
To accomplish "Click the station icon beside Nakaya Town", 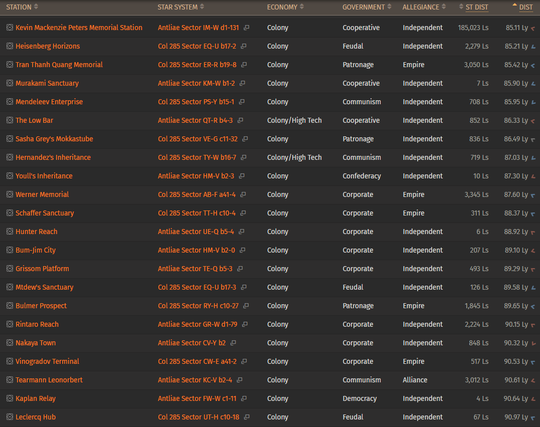I will [10, 343].
